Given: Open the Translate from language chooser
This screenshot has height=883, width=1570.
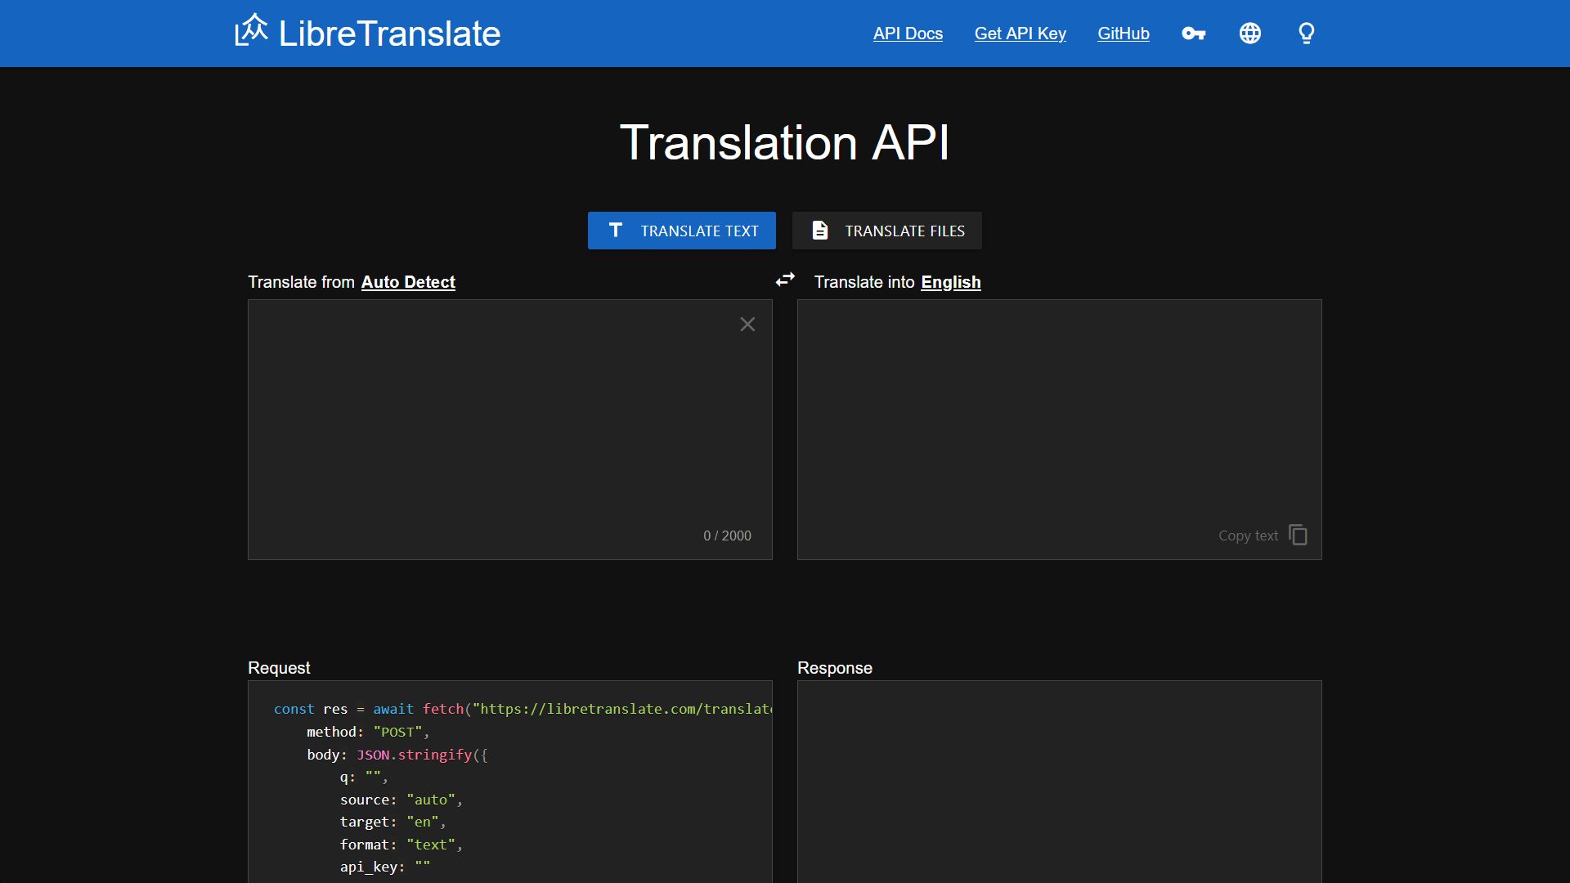Looking at the screenshot, I should tap(408, 282).
